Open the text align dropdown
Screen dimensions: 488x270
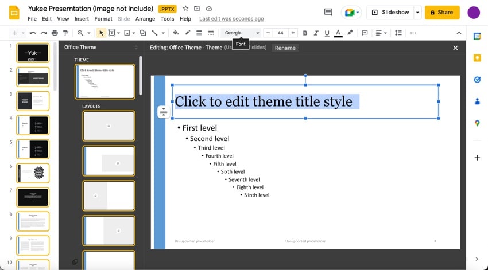381,33
